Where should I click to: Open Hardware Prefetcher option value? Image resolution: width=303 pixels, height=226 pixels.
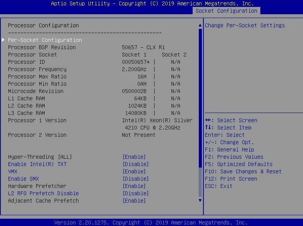coord(134,186)
